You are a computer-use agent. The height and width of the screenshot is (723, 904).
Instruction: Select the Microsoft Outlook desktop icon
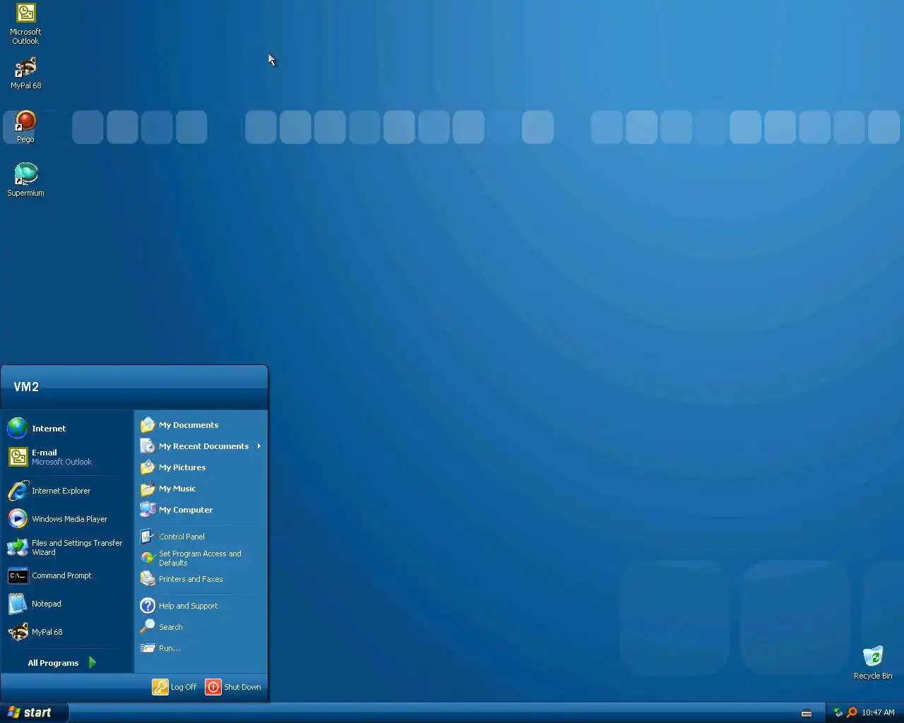pyautogui.click(x=25, y=25)
